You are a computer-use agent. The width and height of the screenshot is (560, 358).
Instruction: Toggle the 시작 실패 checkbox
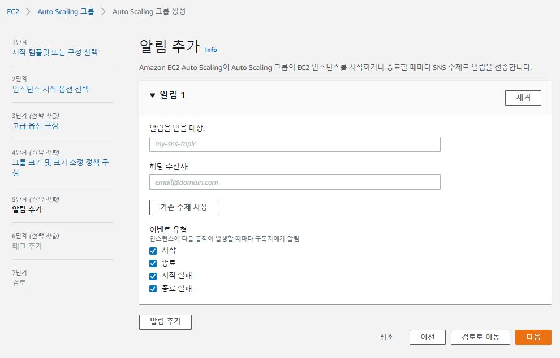coord(153,276)
